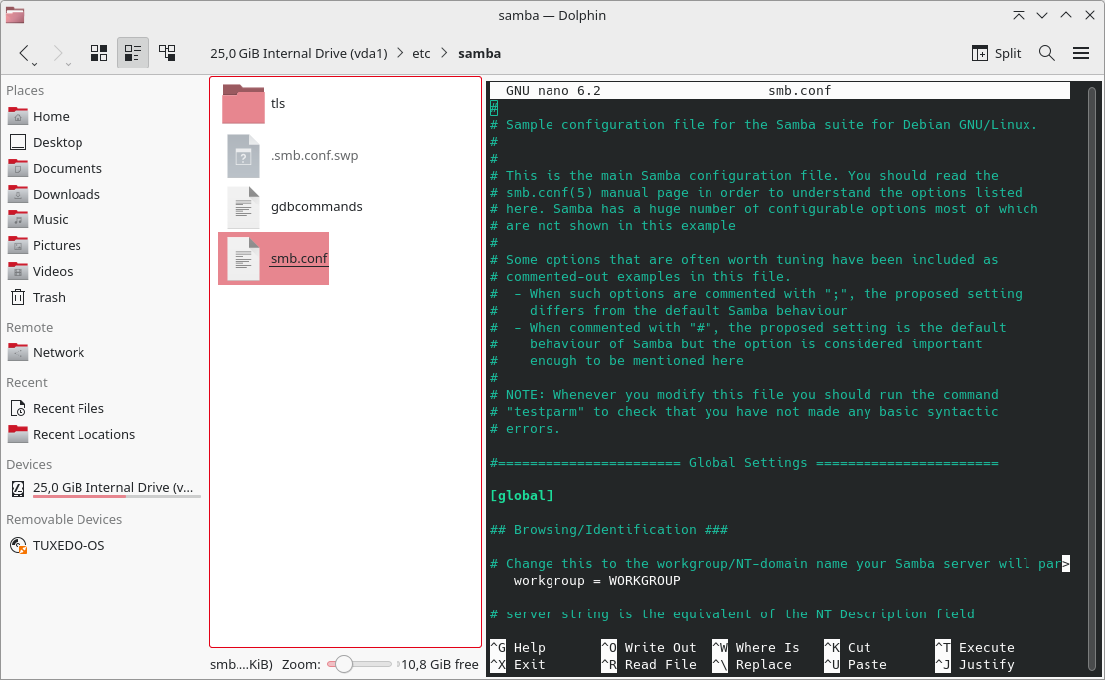This screenshot has width=1105, height=680.
Task: Click the Split view button
Action: (996, 53)
